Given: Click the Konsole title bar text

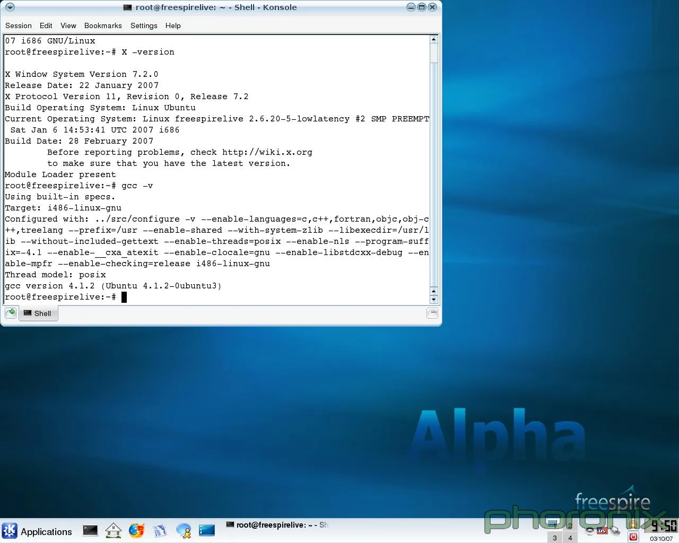Looking at the screenshot, I should pyautogui.click(x=216, y=7).
